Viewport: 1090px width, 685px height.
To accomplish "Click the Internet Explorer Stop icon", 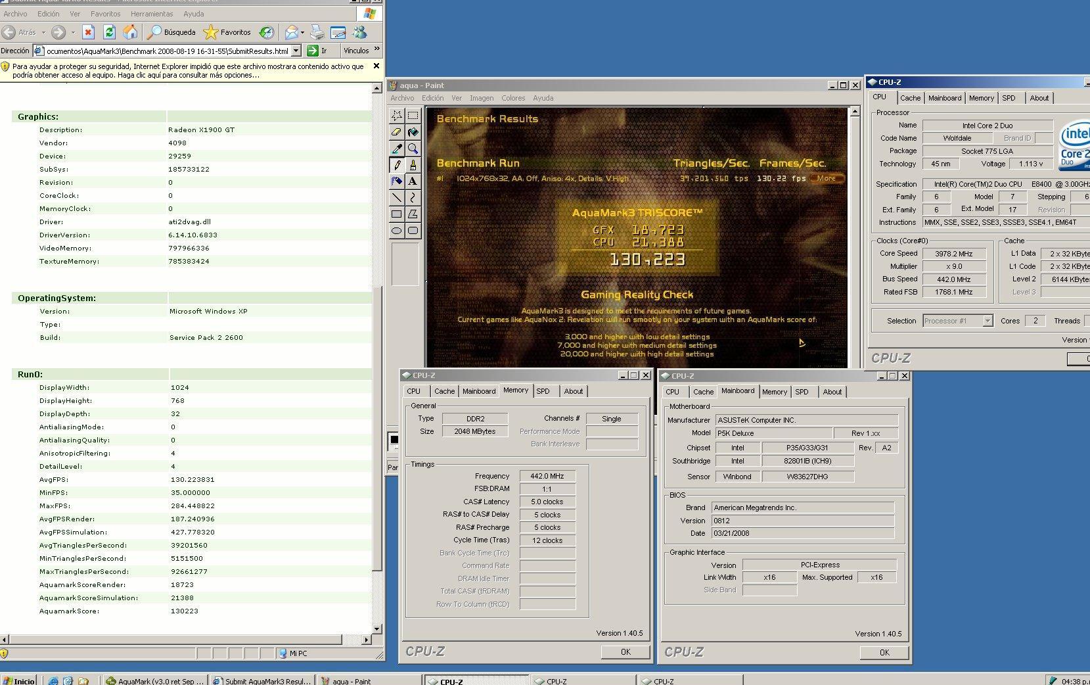I will click(89, 32).
